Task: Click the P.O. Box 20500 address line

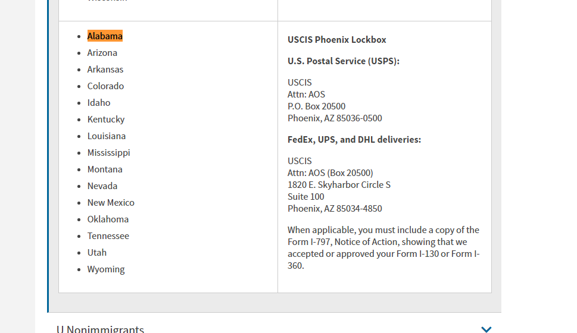Action: click(x=316, y=106)
